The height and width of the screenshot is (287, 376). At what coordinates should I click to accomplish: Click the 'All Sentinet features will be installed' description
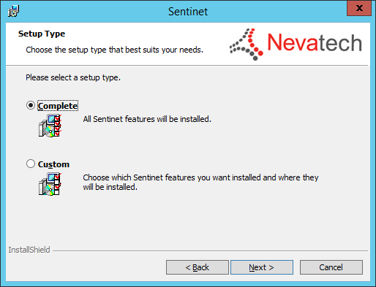(x=147, y=119)
